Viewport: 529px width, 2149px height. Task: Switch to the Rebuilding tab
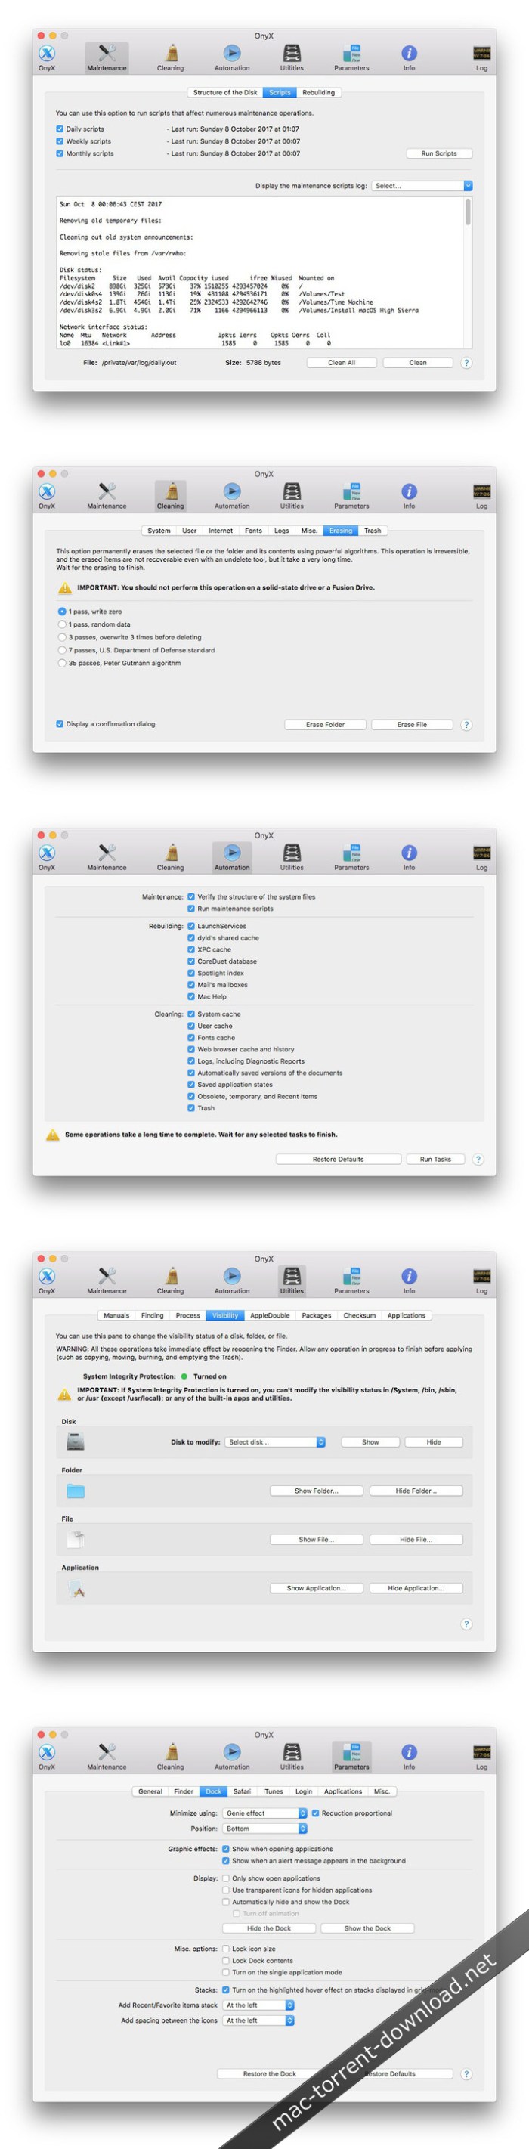319,93
